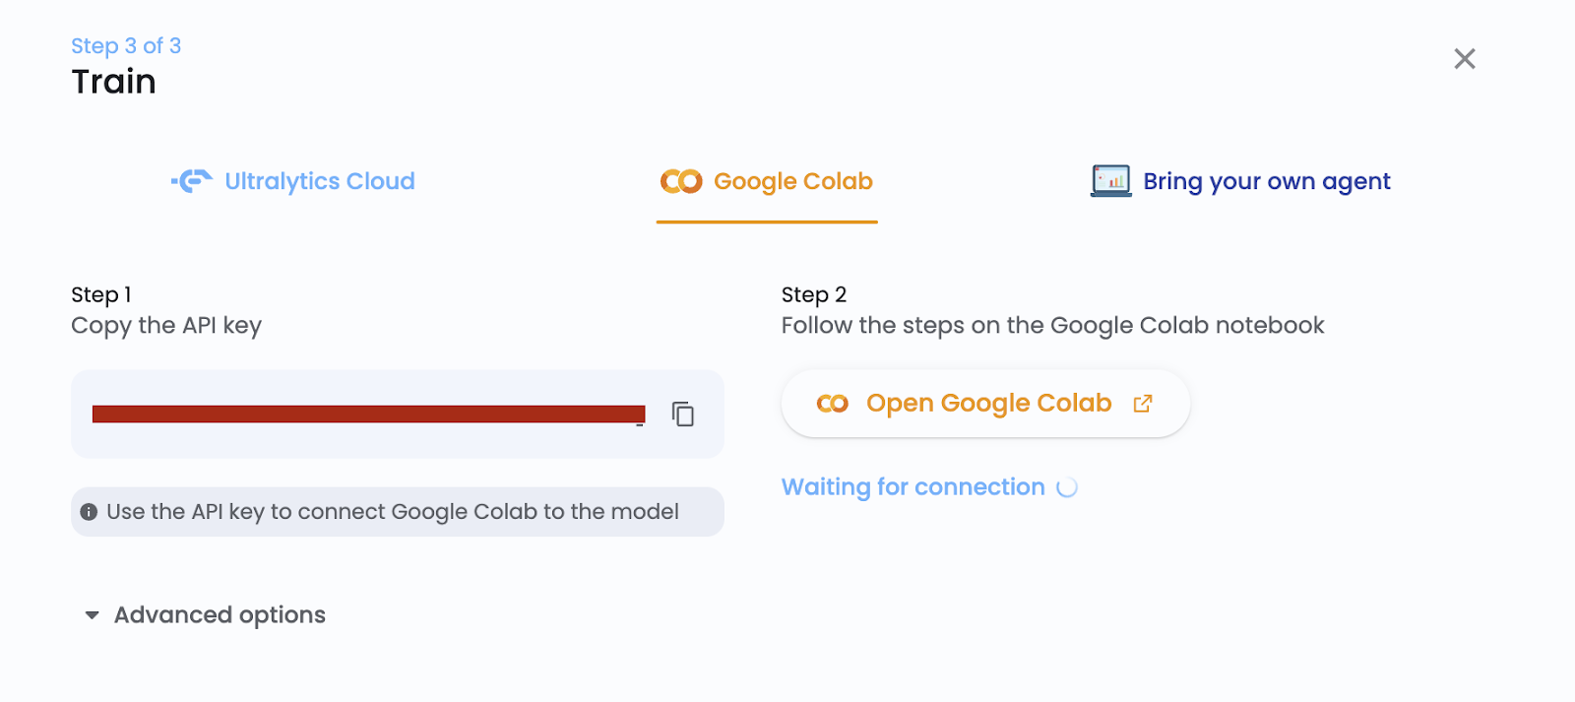Expand the Advanced options triangle
This screenshot has height=702, width=1575.
click(x=92, y=615)
